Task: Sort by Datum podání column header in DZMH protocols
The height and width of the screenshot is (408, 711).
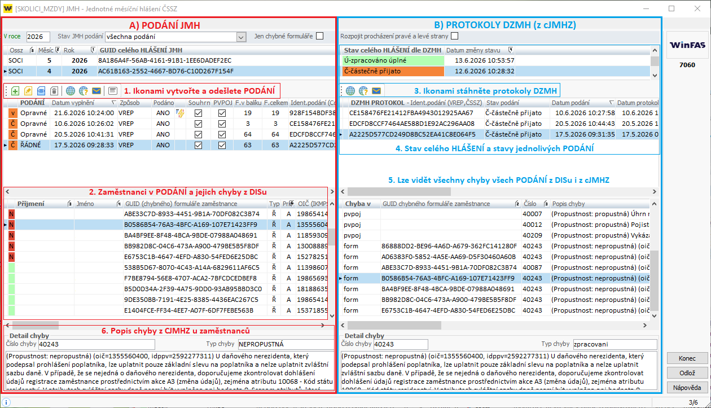Action: [x=582, y=103]
